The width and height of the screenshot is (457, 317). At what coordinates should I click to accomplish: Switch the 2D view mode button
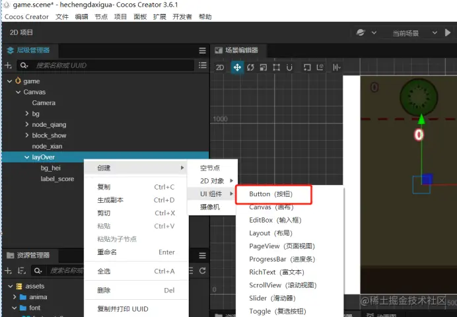(x=220, y=67)
